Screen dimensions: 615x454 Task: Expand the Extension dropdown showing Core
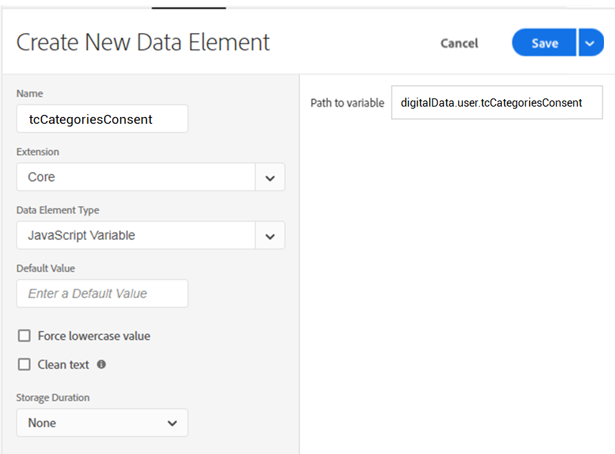(136, 177)
